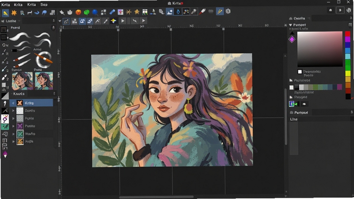Collapse the Panpot section triangle
The image size is (354, 199).
tap(291, 25)
